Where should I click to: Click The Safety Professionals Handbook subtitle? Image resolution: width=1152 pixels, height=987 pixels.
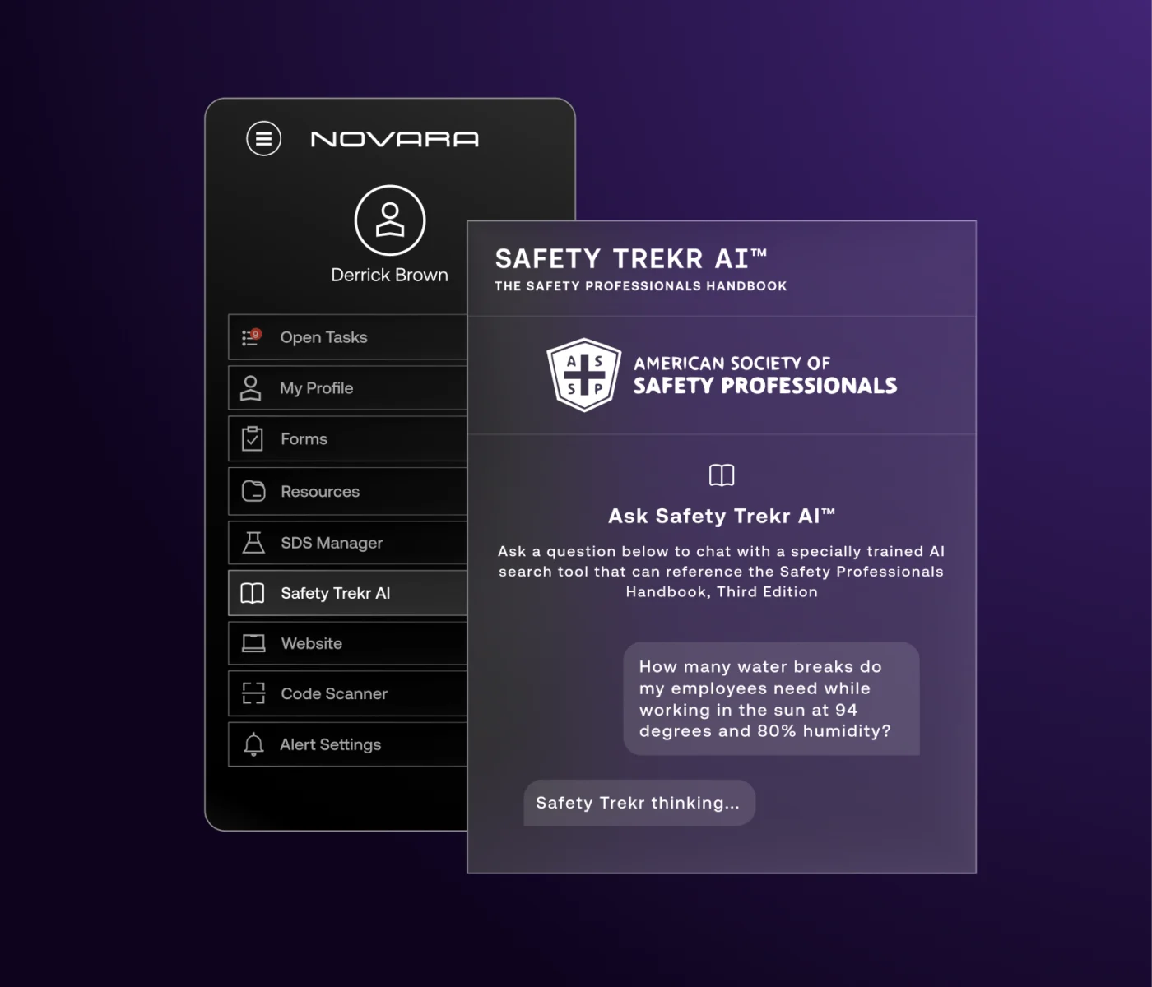(641, 286)
